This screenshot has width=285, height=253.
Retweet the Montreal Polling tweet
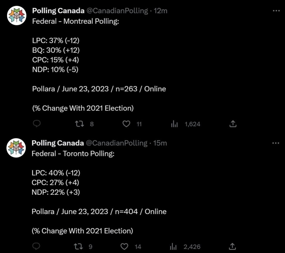(80, 124)
